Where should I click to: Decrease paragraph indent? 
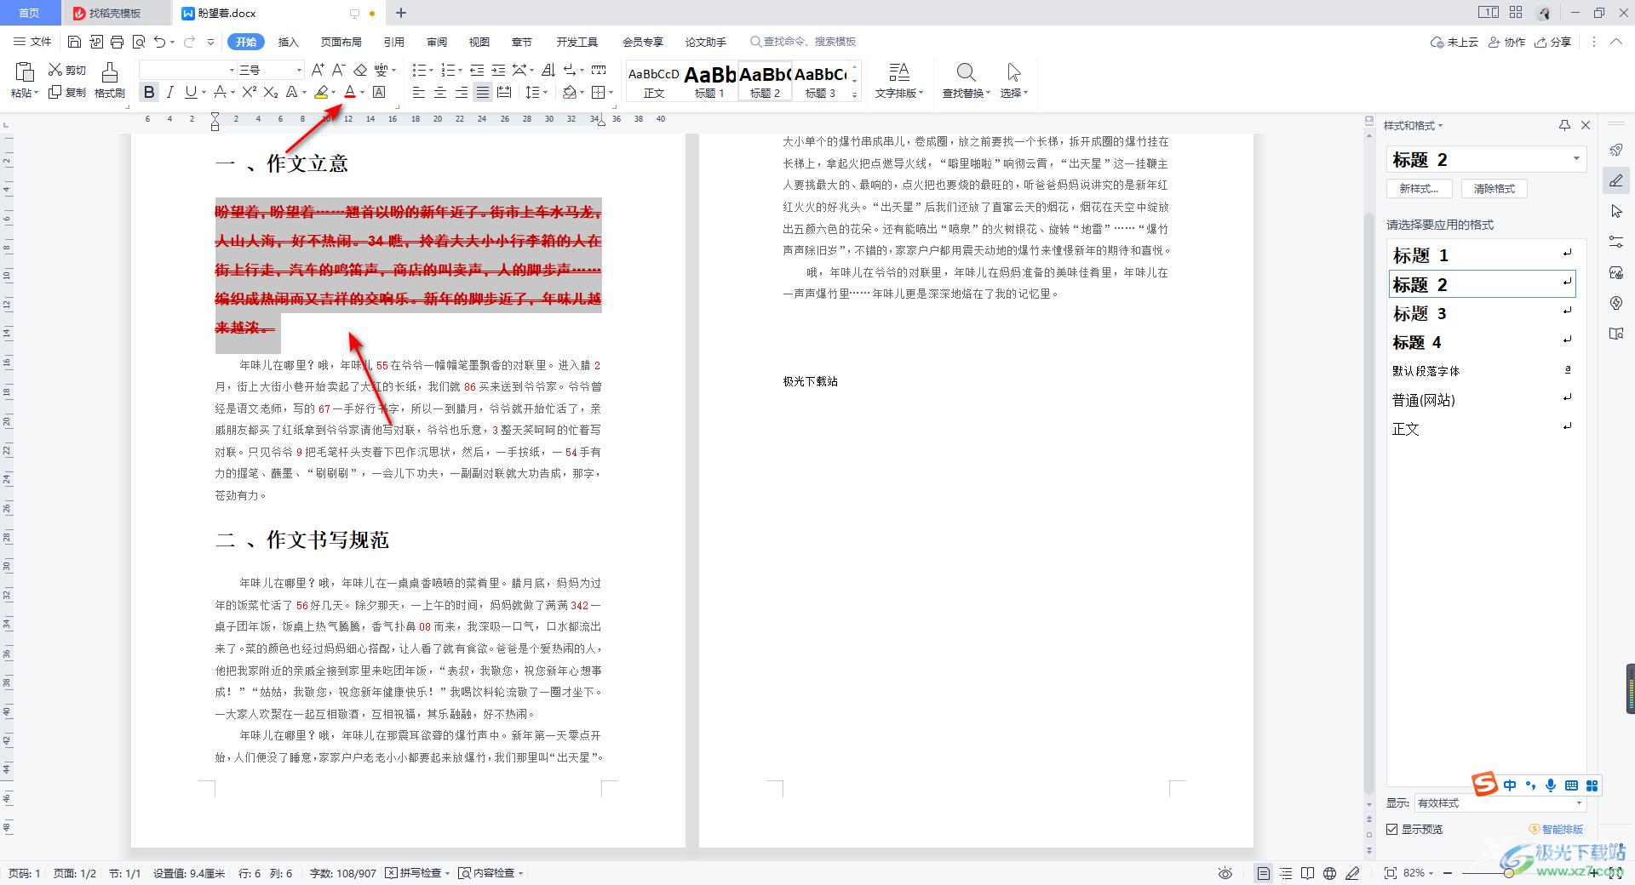pyautogui.click(x=477, y=70)
